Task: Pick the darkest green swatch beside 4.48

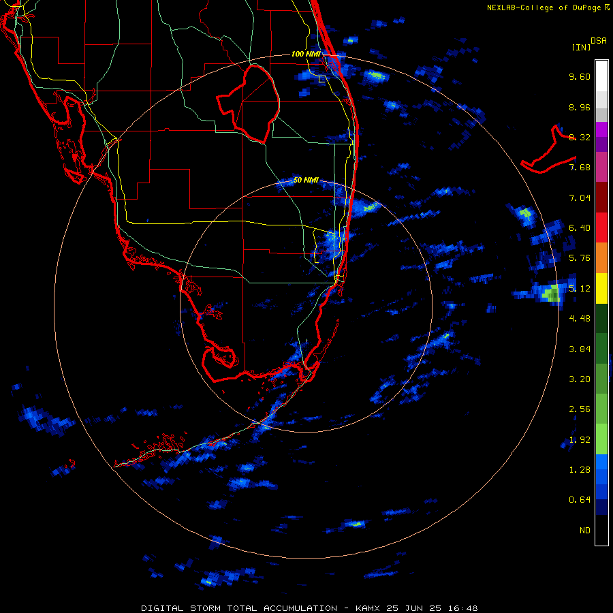Action: tap(601, 318)
